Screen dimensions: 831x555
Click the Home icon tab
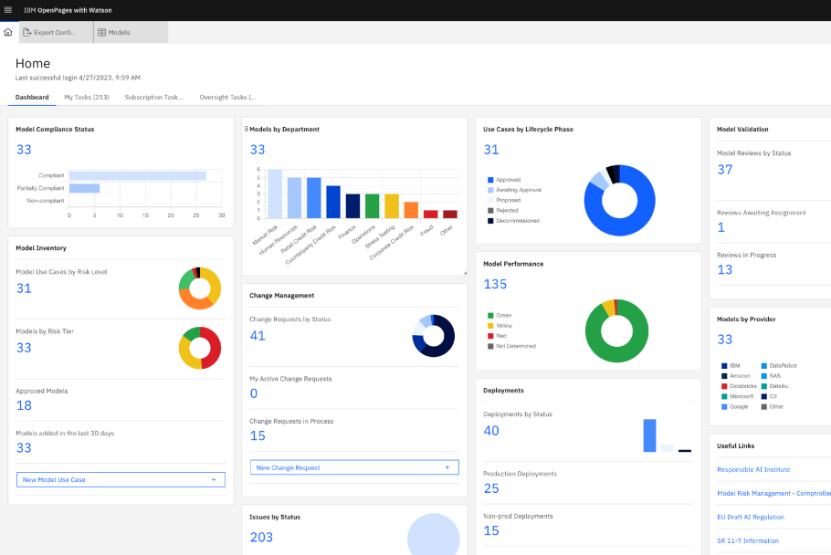[8, 32]
